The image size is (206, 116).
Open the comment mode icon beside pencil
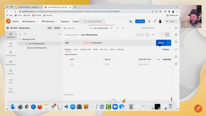point(167,35)
